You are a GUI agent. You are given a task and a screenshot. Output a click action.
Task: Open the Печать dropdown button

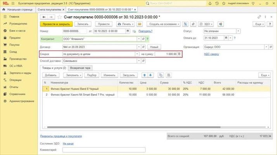click(125, 24)
